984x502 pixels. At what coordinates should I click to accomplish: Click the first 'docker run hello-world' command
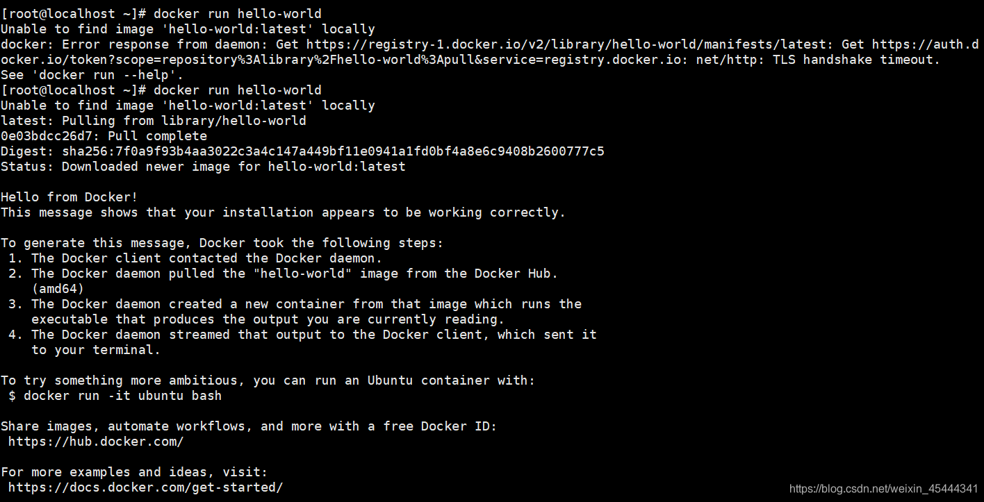238,14
